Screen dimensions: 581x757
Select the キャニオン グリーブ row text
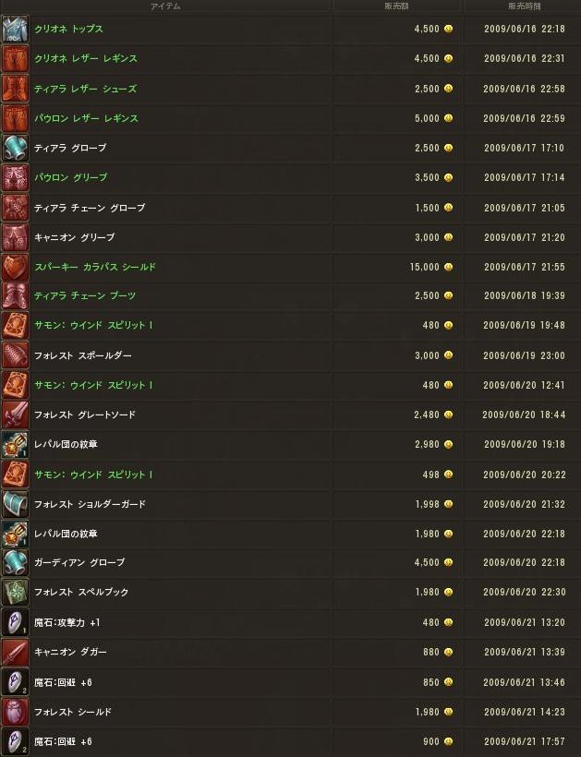(x=75, y=237)
